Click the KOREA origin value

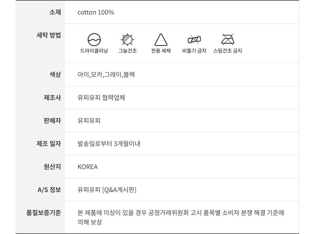88,167
